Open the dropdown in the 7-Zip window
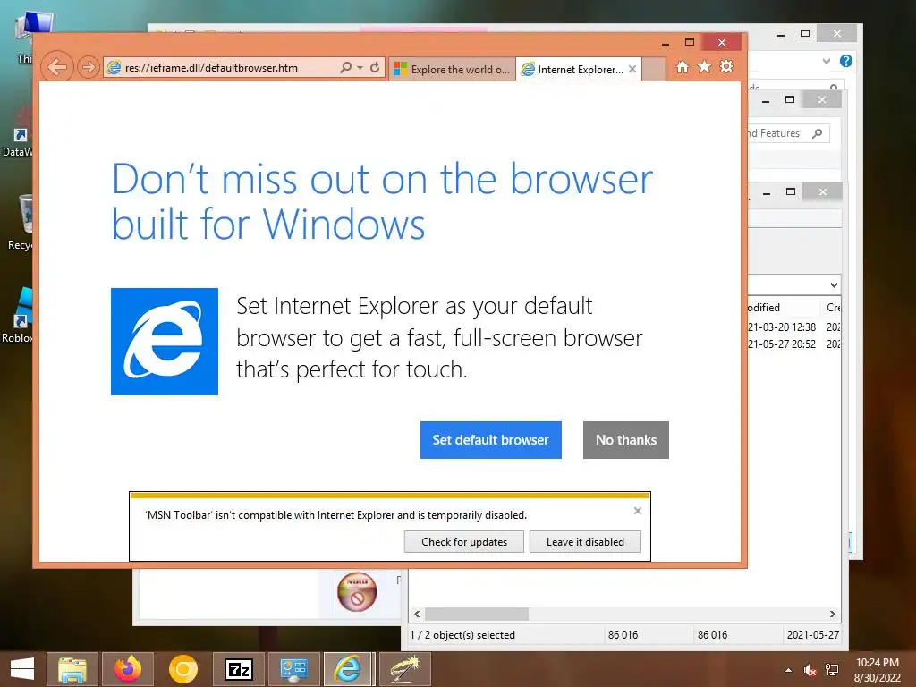The image size is (916, 687). point(834,285)
